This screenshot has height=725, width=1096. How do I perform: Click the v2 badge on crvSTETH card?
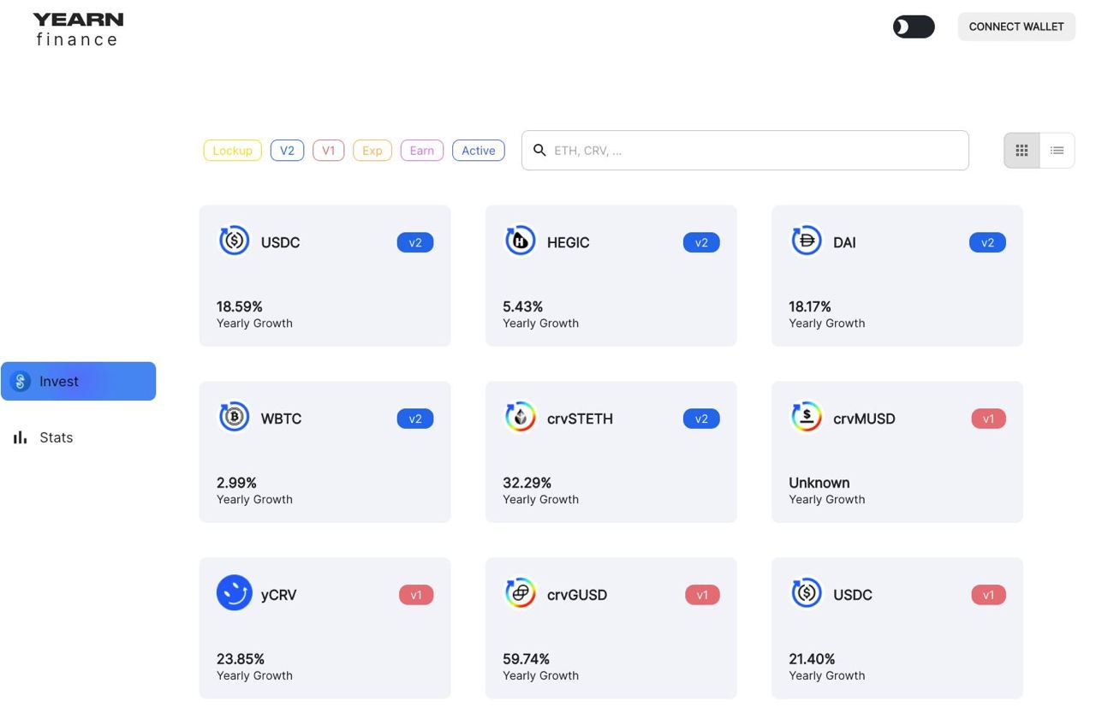(x=701, y=419)
